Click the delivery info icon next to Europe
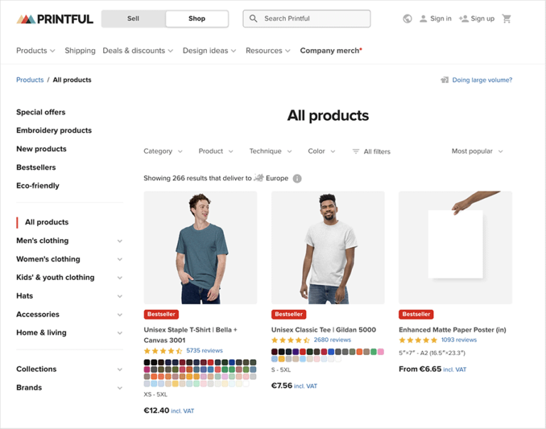 click(297, 178)
